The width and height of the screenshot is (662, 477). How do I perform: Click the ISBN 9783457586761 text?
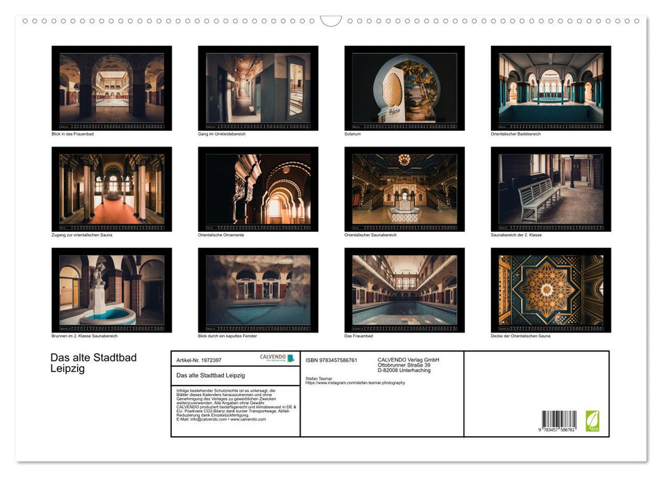coord(331,360)
